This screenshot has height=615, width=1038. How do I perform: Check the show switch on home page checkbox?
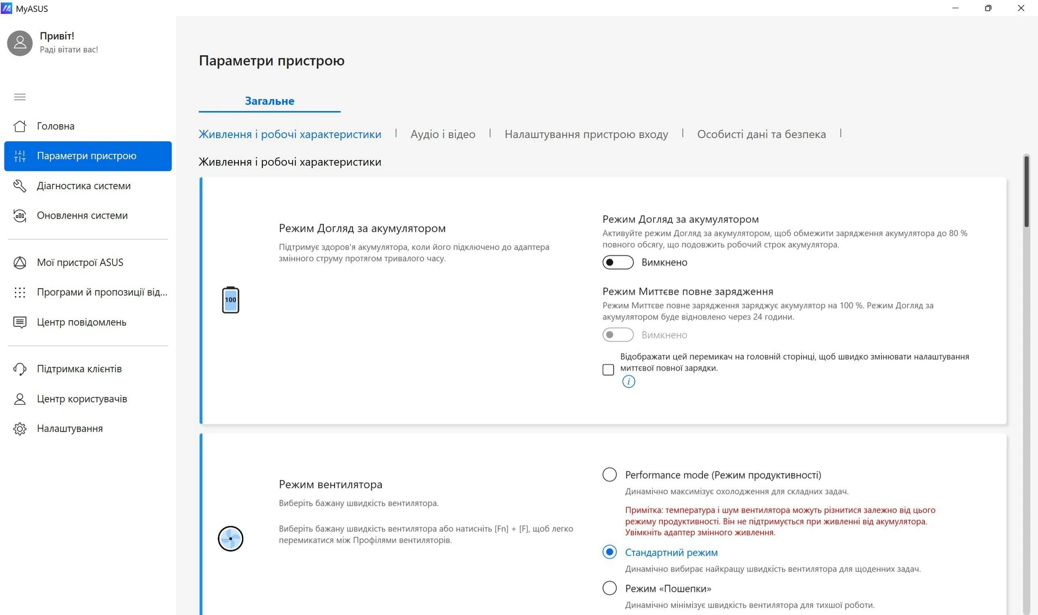point(608,369)
